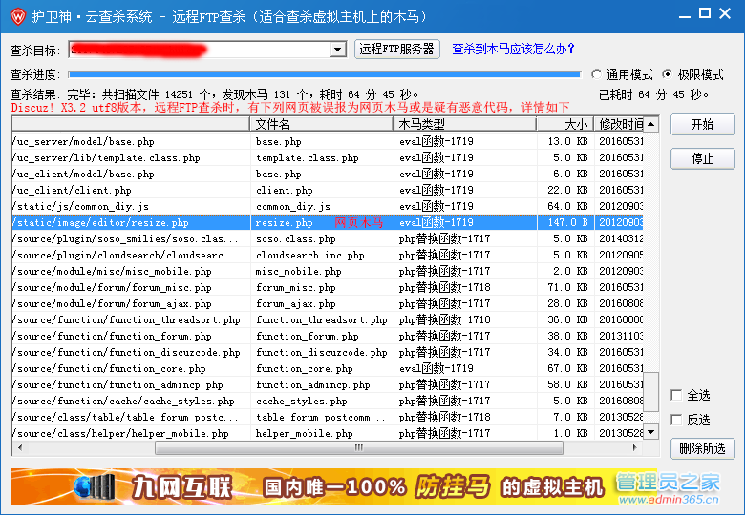Sort by 木马类型 column header
745x515 pixels.
point(465,124)
